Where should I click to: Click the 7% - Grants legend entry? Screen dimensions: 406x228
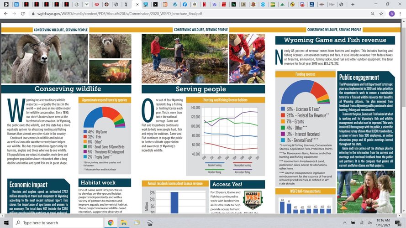(x=292, y=121)
